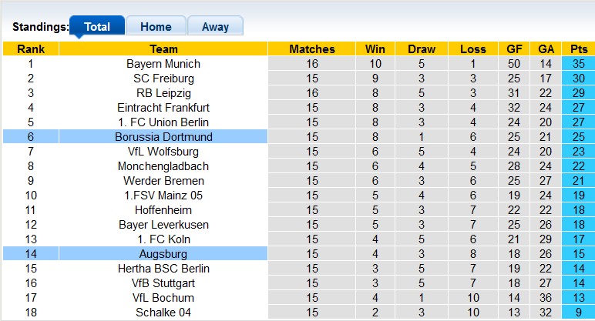This screenshot has width=595, height=321.
Task: Open SC Freiburg team page
Action: [163, 79]
